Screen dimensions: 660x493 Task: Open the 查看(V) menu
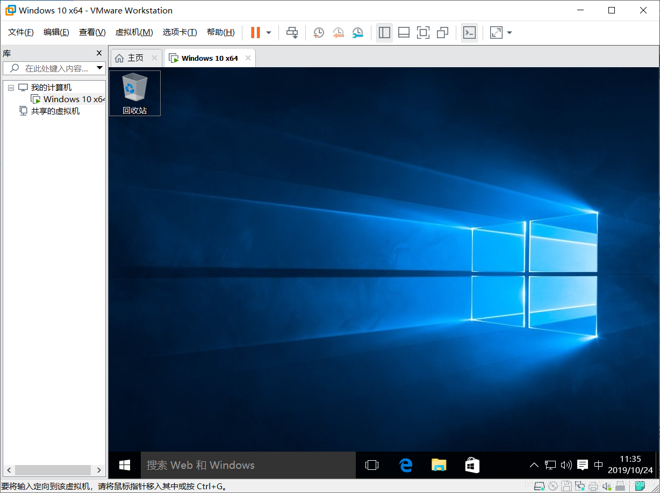(x=92, y=32)
